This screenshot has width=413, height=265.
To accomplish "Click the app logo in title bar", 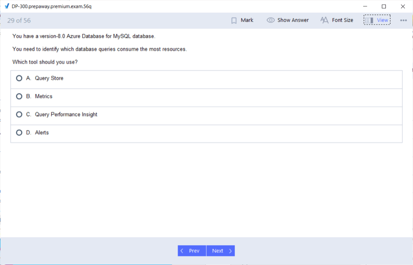I will tap(7, 6).
